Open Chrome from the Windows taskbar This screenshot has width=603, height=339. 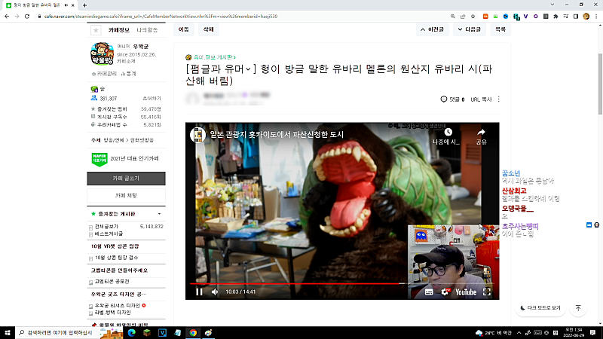(x=193, y=333)
